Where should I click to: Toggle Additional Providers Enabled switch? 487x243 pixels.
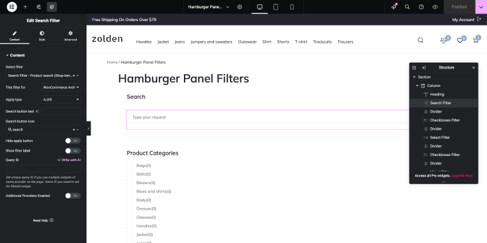tap(72, 196)
